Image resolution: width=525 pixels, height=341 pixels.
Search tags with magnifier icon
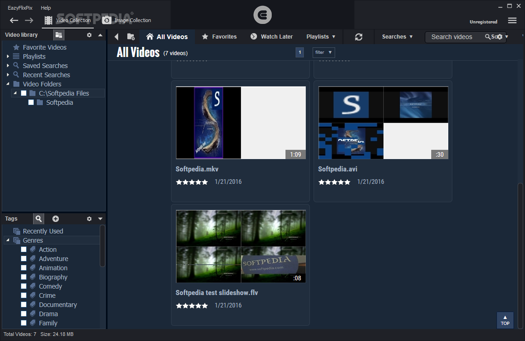coord(39,218)
